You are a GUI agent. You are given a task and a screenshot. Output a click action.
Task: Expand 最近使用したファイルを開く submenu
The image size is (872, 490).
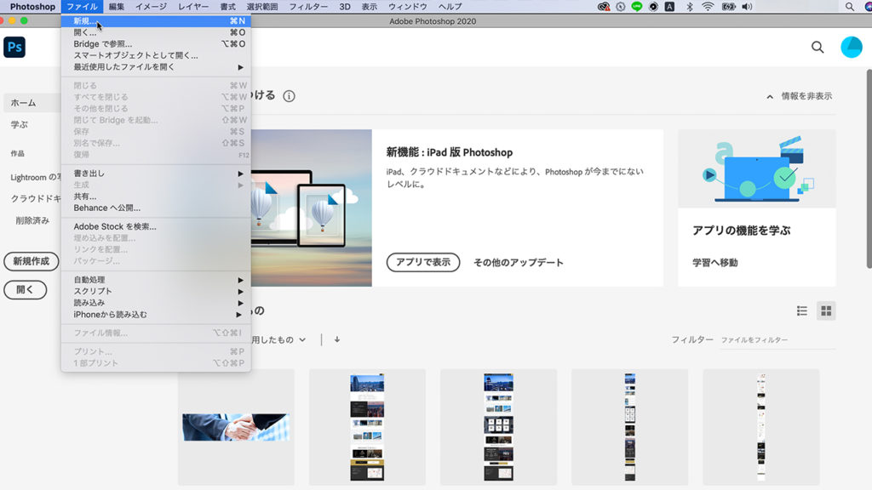[x=157, y=67]
